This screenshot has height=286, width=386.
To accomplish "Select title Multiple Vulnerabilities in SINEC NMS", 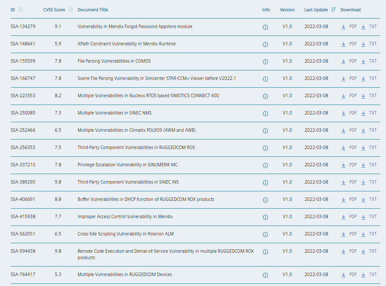I will (114, 113).
